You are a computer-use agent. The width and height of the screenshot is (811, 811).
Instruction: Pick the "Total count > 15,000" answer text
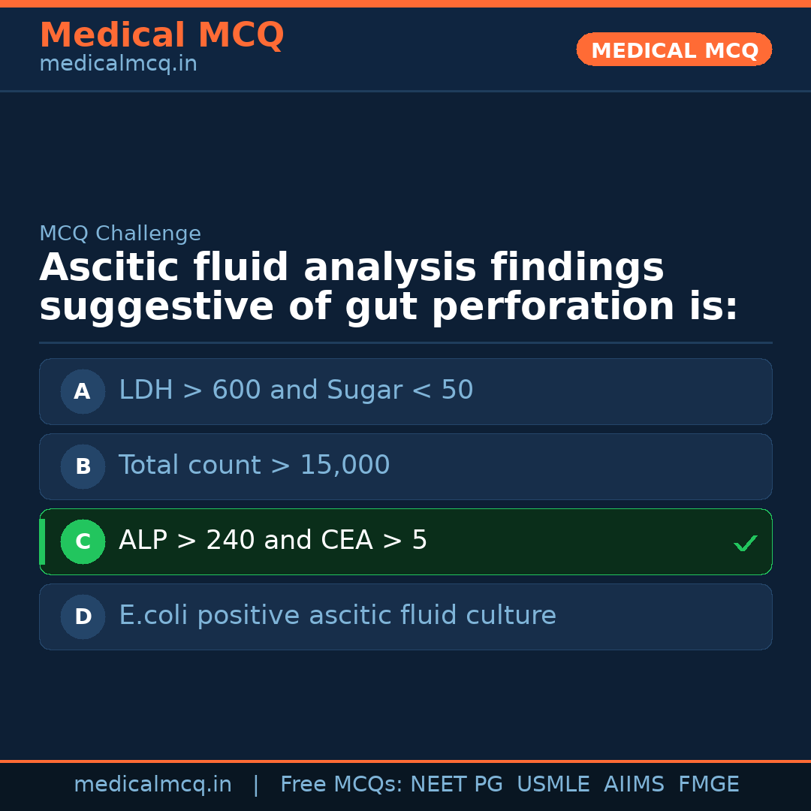(x=254, y=466)
